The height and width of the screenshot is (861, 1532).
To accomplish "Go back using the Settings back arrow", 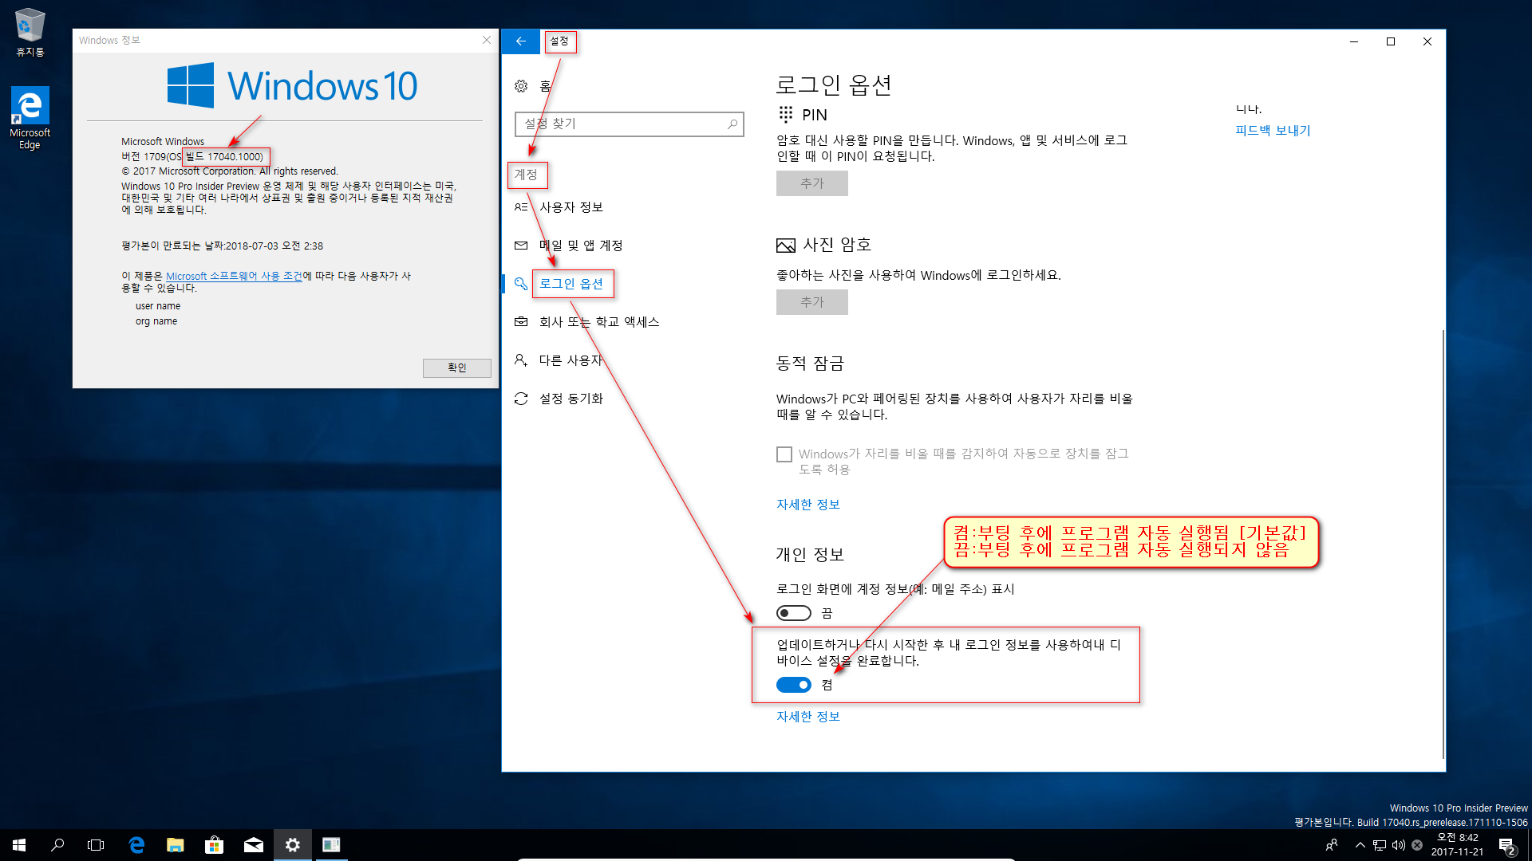I will pyautogui.click(x=520, y=41).
